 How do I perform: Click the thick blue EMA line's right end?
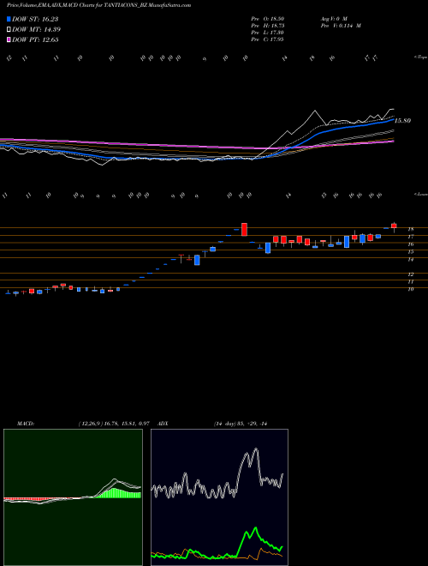coord(393,120)
